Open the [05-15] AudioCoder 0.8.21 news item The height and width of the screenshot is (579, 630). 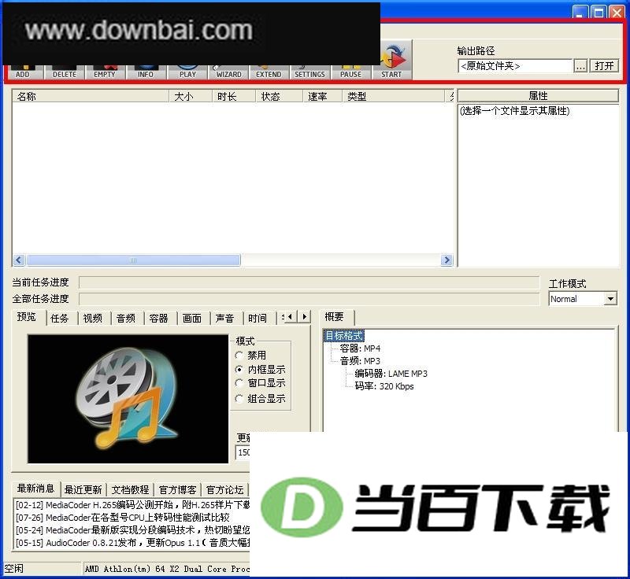(x=132, y=543)
